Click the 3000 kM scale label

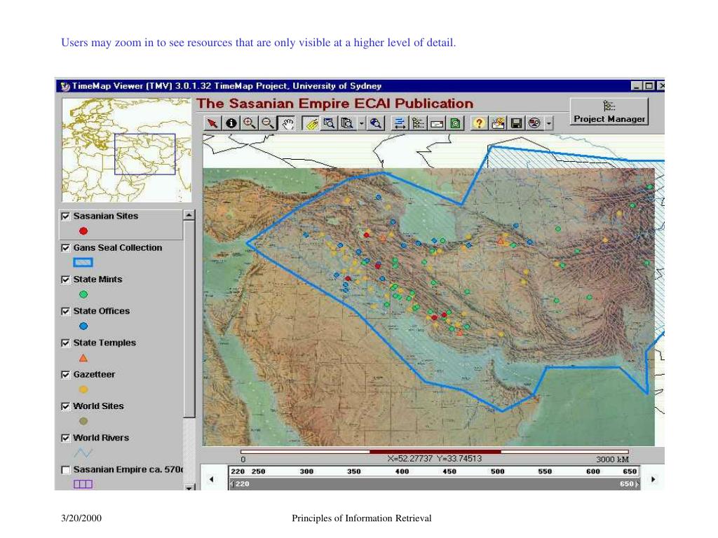coord(612,460)
